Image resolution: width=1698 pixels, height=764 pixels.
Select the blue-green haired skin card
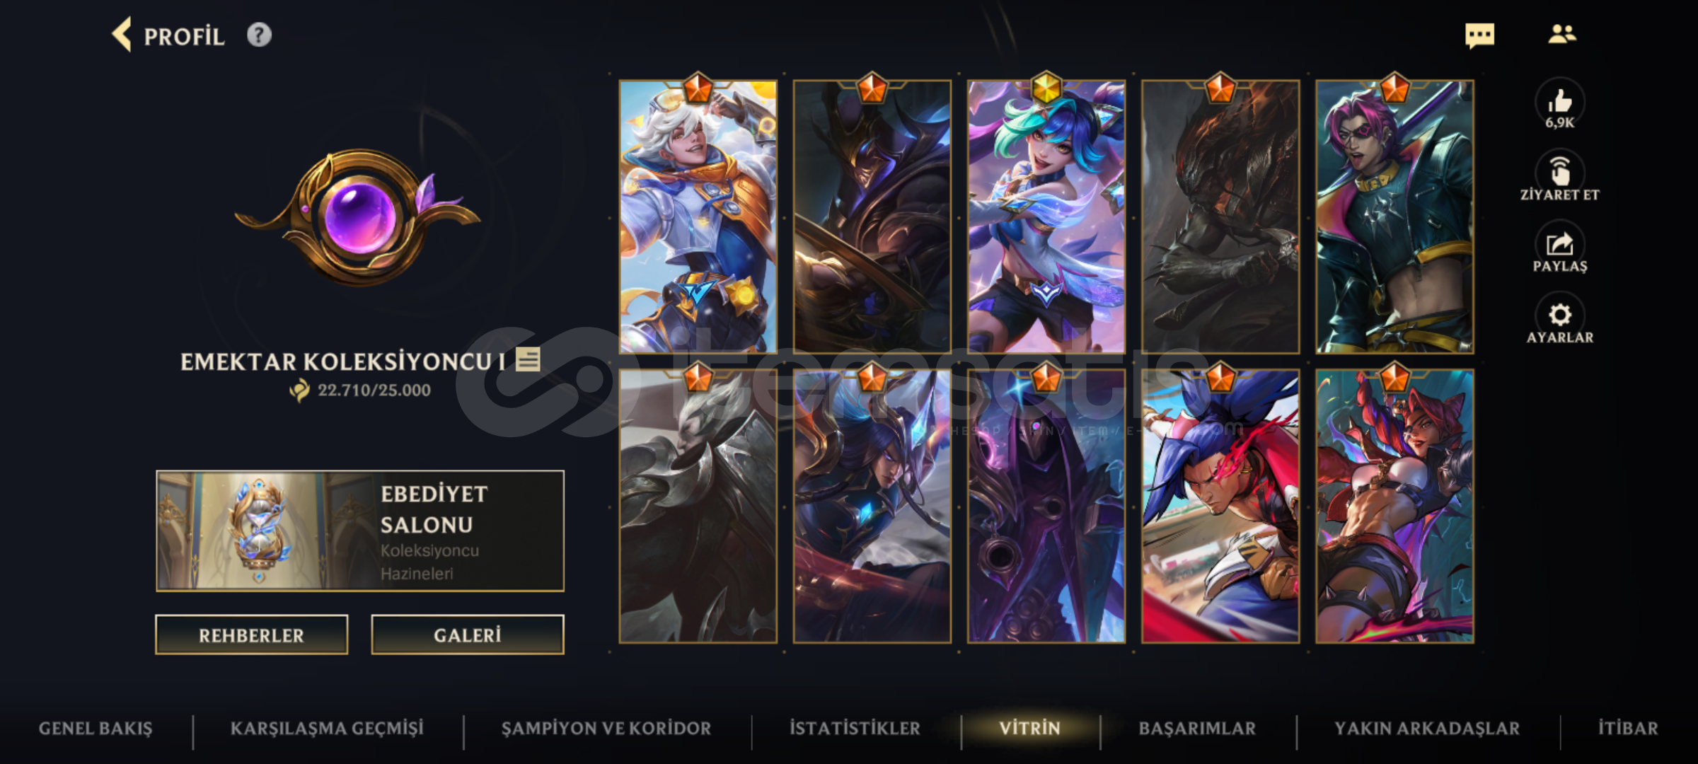point(1046,216)
